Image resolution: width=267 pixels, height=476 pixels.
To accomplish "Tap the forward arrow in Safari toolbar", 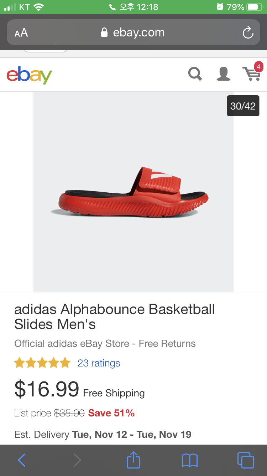I will (x=77, y=460).
